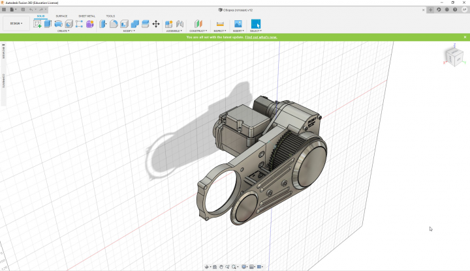Select the Сборка document tab
This screenshot has height=271, width=470.
pos(235,10)
